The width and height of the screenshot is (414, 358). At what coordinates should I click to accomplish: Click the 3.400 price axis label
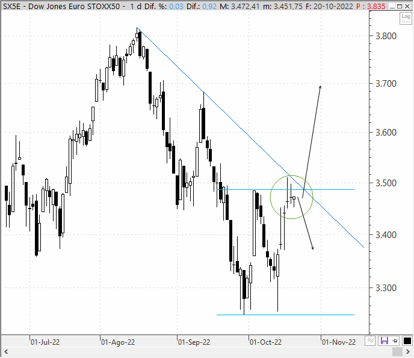click(386, 235)
